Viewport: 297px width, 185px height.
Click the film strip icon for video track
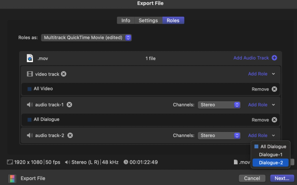(x=30, y=74)
